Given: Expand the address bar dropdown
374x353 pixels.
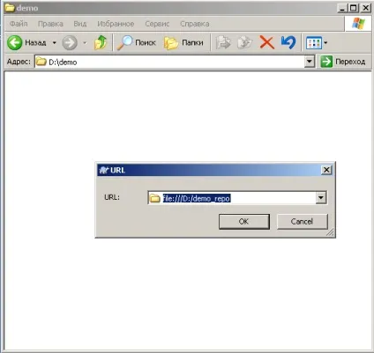Looking at the screenshot, I should 310,62.
